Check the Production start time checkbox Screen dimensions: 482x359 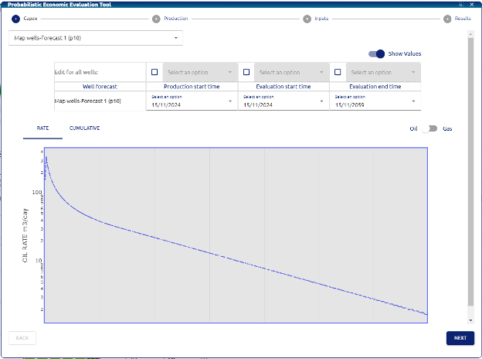pos(154,72)
